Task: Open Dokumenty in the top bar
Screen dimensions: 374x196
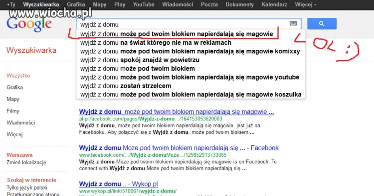Action: point(240,4)
